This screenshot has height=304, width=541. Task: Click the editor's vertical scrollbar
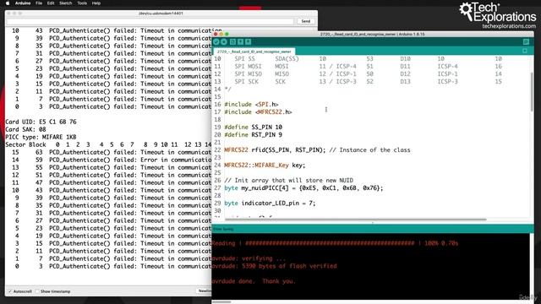tap(532, 92)
